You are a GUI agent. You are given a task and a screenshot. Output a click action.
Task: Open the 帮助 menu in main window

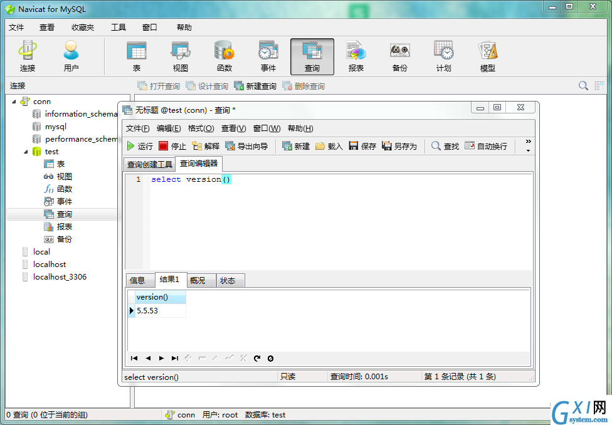[184, 28]
